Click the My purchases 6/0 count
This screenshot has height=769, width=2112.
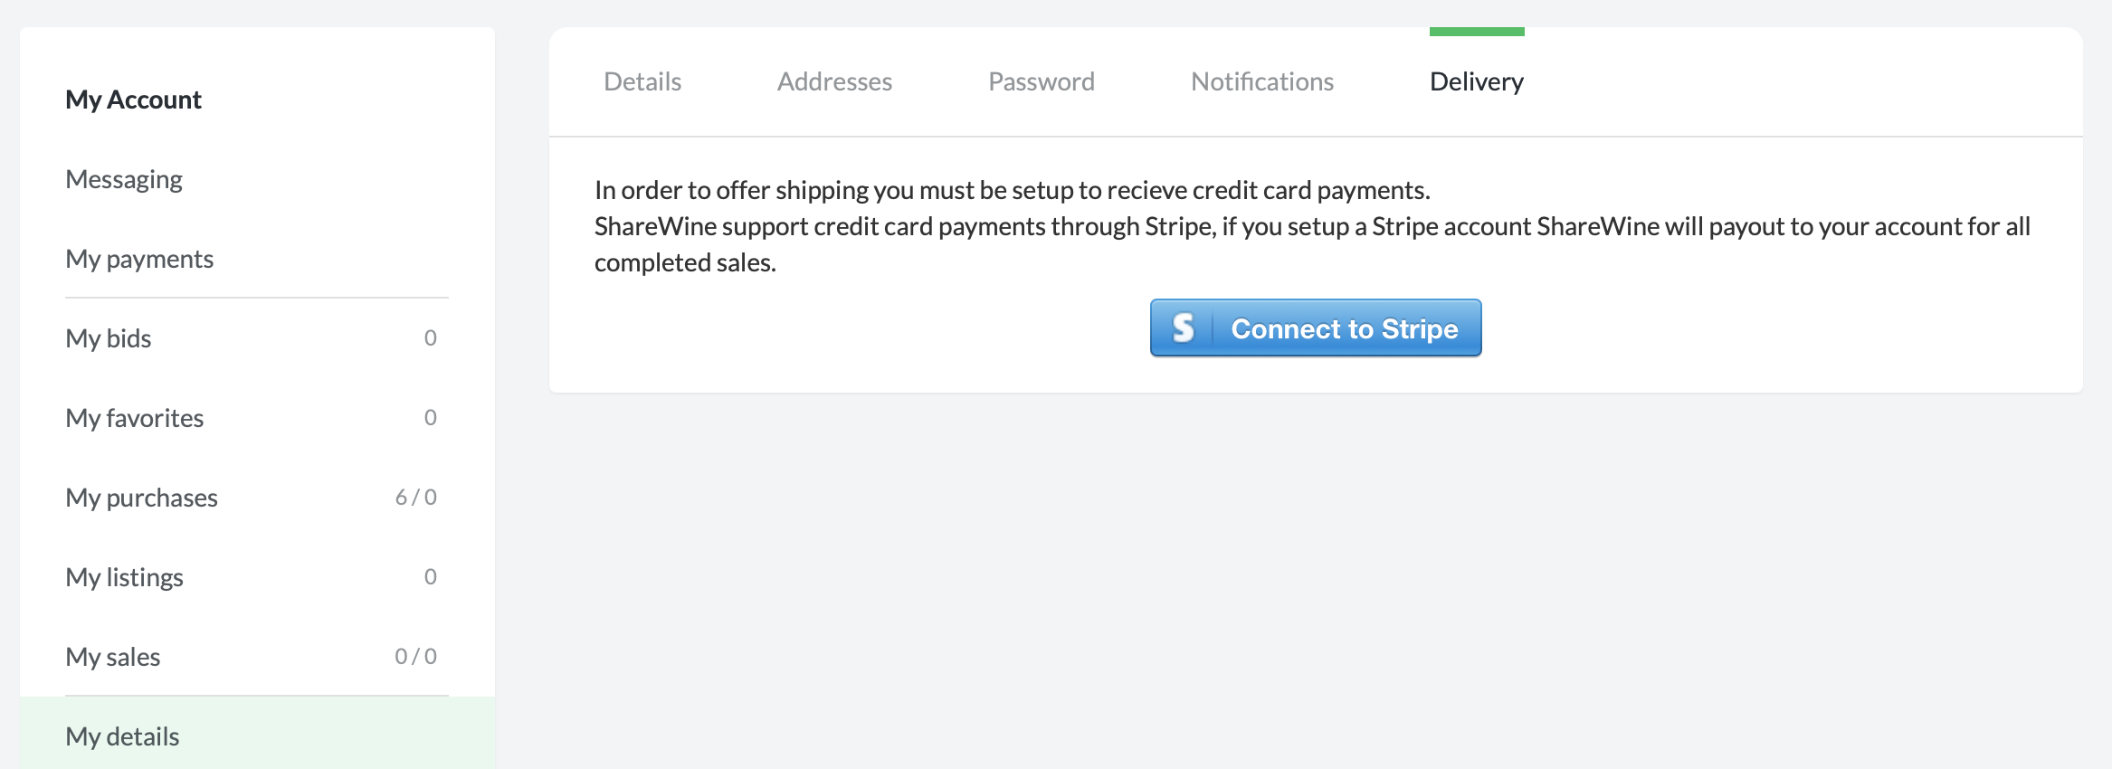[x=416, y=498]
